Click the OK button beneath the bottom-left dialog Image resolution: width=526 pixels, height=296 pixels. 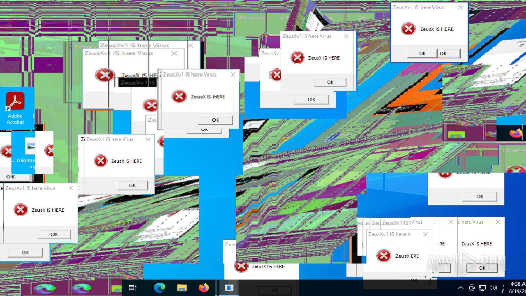pos(25,252)
